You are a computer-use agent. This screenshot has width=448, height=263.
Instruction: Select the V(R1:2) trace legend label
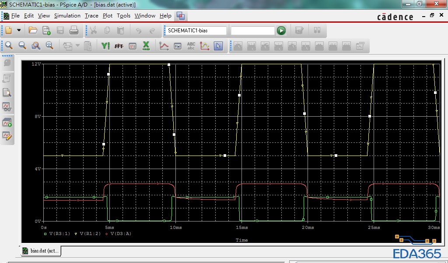pos(90,234)
